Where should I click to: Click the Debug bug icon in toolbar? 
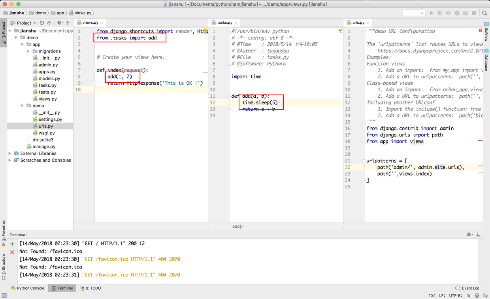[x=440, y=13]
